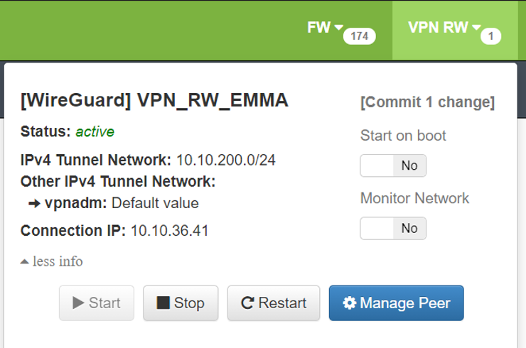Click the 1 badge next to VPN RW

[x=491, y=36]
